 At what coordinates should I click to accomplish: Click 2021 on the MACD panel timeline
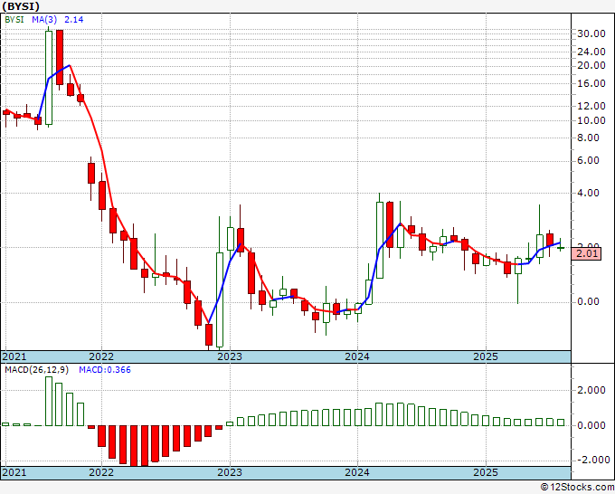pyautogui.click(x=14, y=472)
